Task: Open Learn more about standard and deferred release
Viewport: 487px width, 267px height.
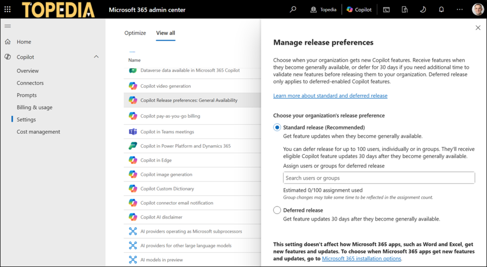Action: 330,96
